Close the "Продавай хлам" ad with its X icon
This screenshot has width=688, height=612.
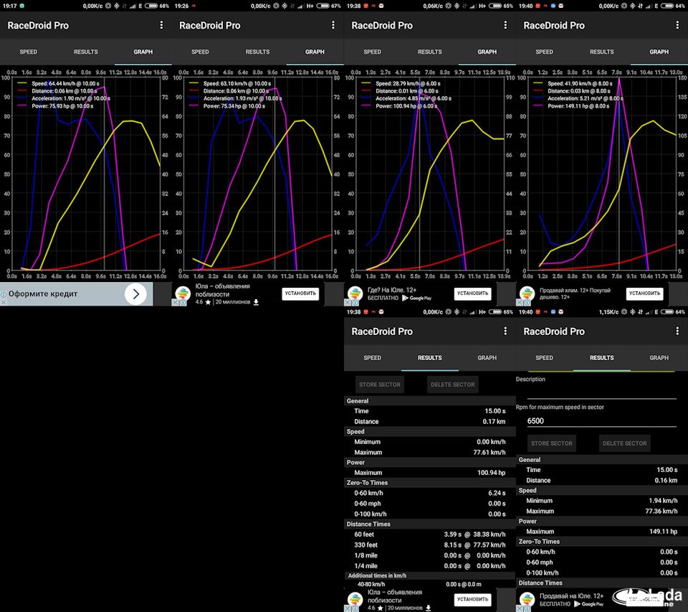click(x=521, y=302)
